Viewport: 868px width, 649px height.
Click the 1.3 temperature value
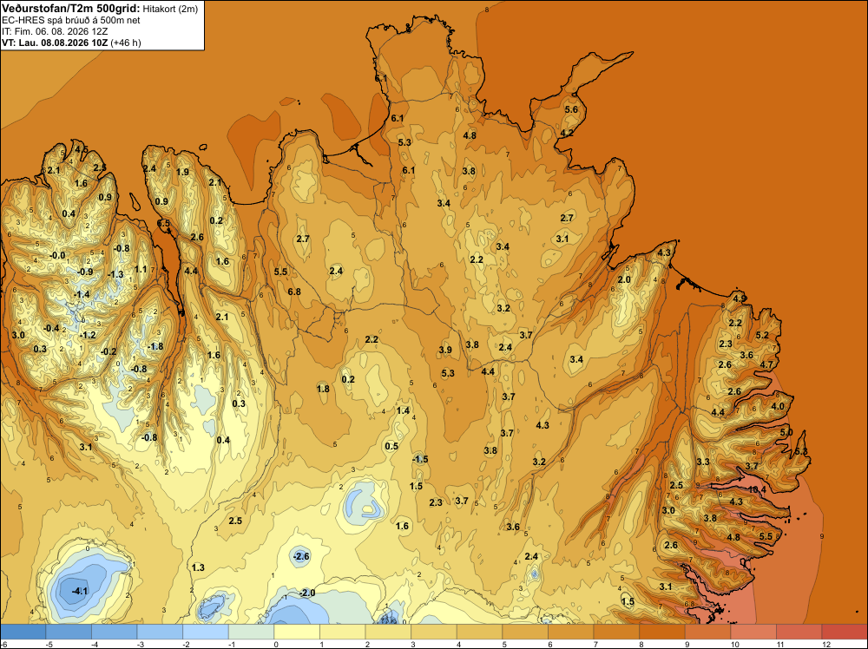[x=198, y=567]
